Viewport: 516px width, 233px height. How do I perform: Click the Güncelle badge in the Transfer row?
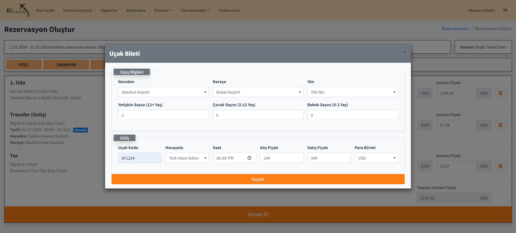[80, 130]
